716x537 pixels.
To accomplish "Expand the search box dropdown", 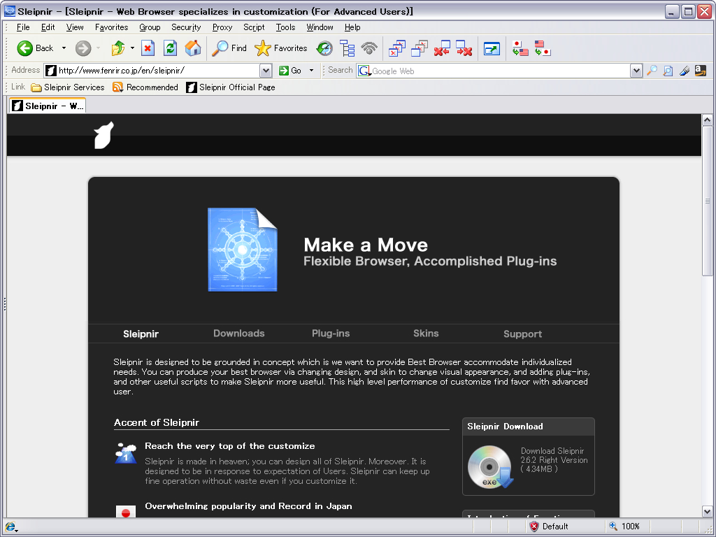I will click(x=636, y=71).
